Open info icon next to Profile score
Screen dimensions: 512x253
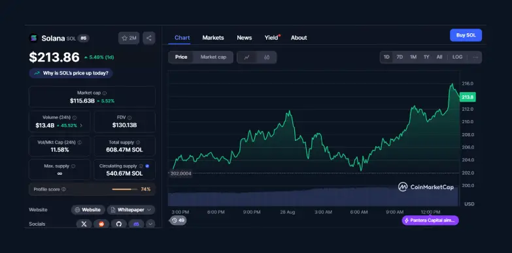pos(63,189)
